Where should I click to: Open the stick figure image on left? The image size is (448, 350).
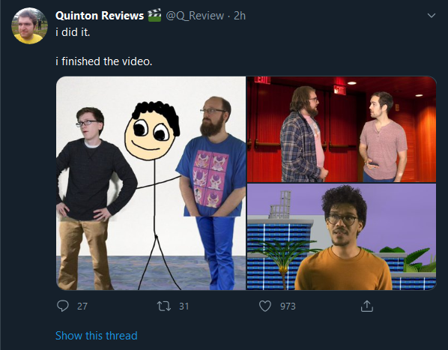click(x=151, y=183)
